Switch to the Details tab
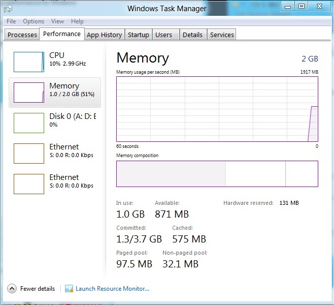The image size is (334, 305). [192, 35]
